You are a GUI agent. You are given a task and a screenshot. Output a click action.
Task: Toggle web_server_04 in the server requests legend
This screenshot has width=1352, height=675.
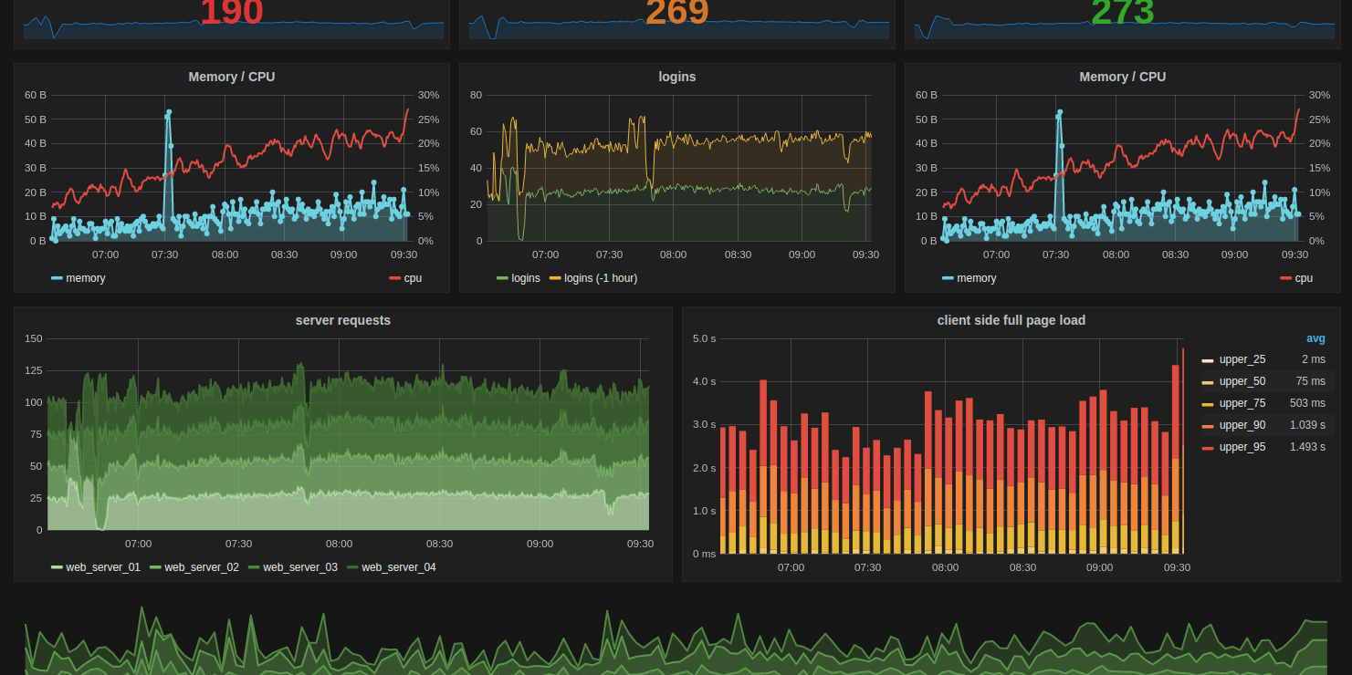[x=399, y=567]
